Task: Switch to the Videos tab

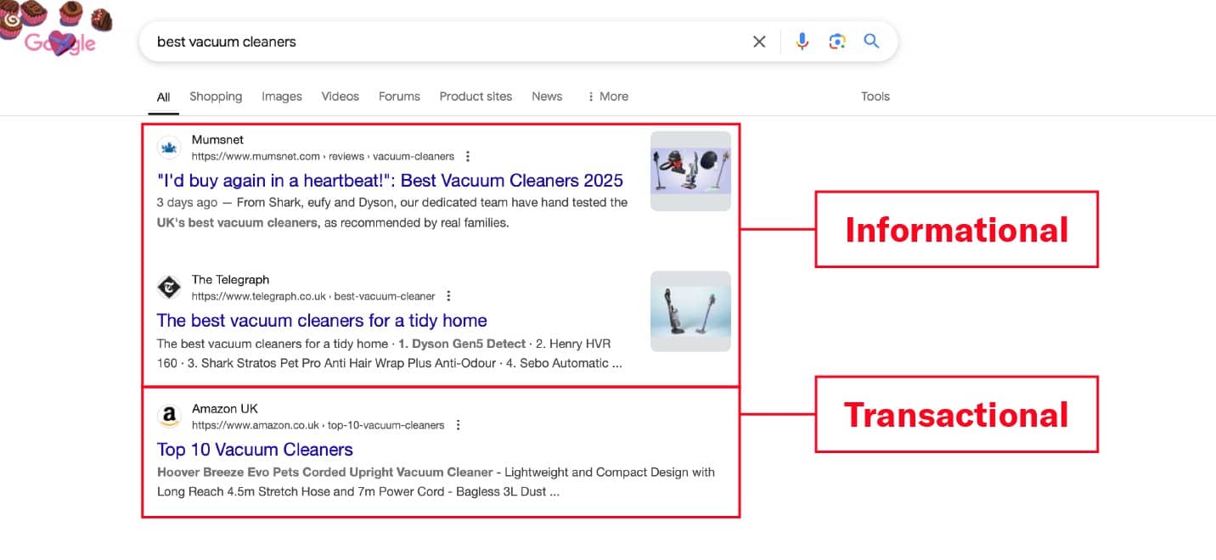Action: [x=341, y=97]
